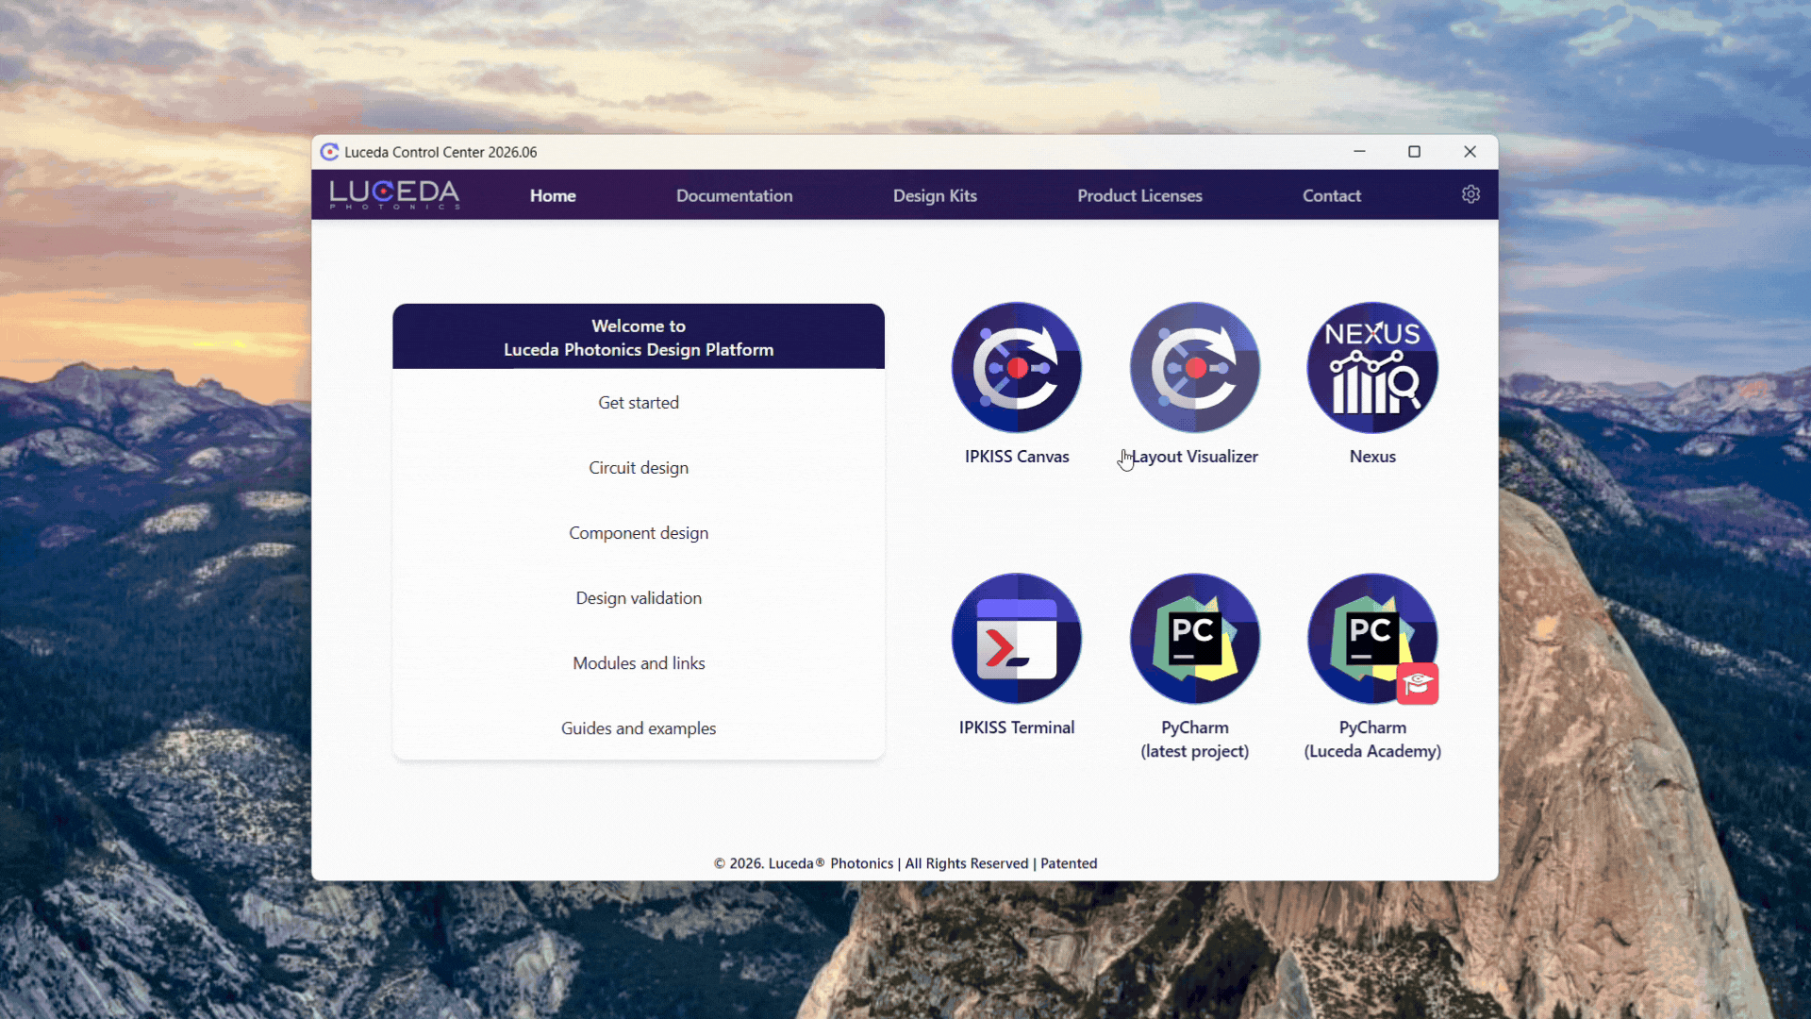This screenshot has height=1019, width=1811.
Task: Start PyCharm with the latest project icon
Action: point(1195,639)
